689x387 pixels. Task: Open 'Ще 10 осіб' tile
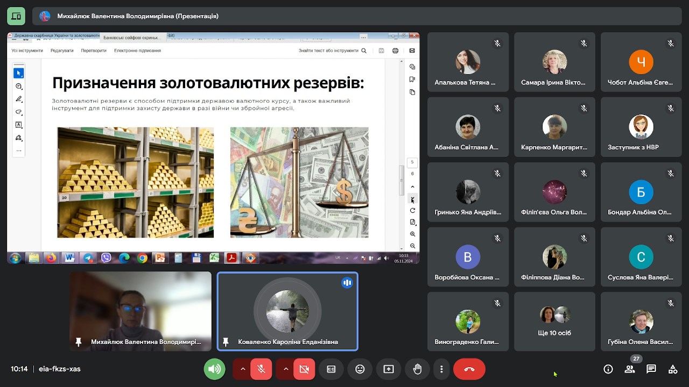pos(554,321)
